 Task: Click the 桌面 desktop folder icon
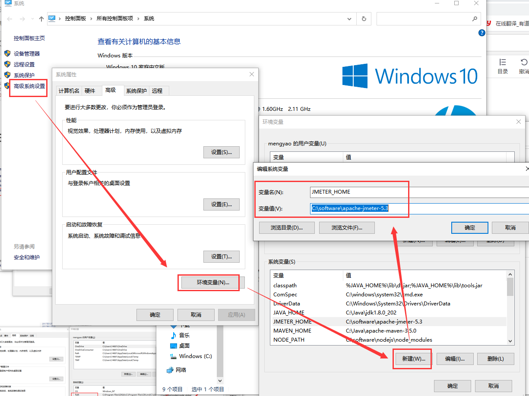tap(174, 346)
